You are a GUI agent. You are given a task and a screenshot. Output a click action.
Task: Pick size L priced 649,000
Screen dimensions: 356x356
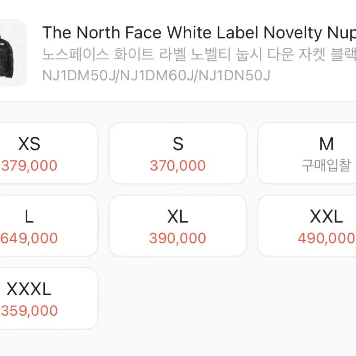click(49, 226)
